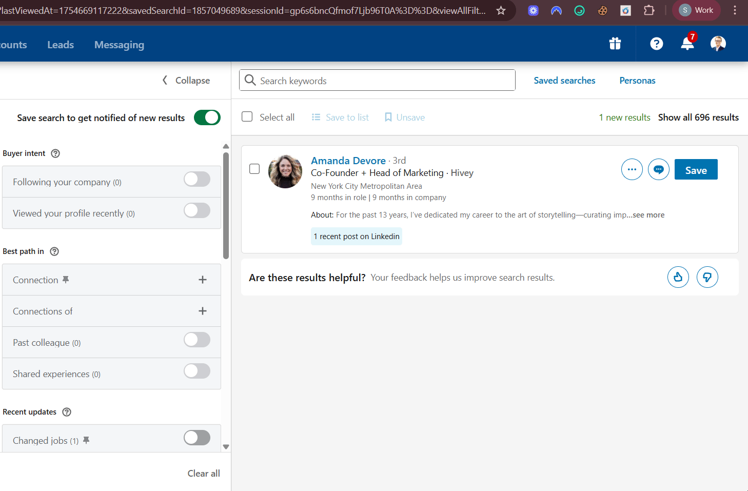Viewport: 748px width, 491px height.
Task: Disable the save search notification toggle
Action: 207,117
